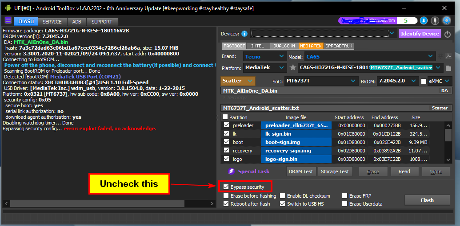Expand the firmware package dropdown
Viewport: 460px width, 226px height.
(x=438, y=68)
